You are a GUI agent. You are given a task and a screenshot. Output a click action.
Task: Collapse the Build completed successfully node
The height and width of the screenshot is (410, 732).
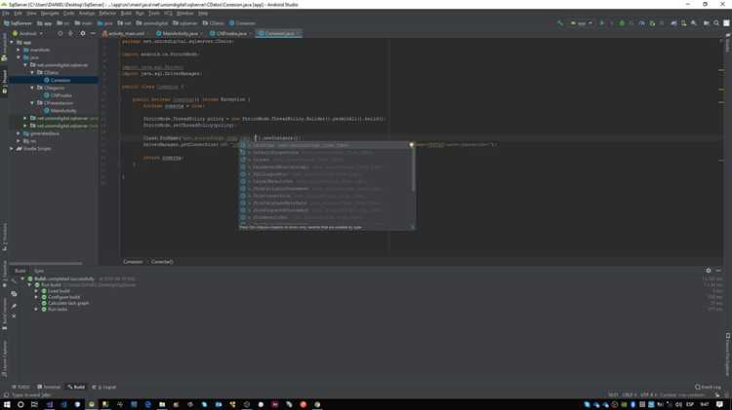click(23, 280)
